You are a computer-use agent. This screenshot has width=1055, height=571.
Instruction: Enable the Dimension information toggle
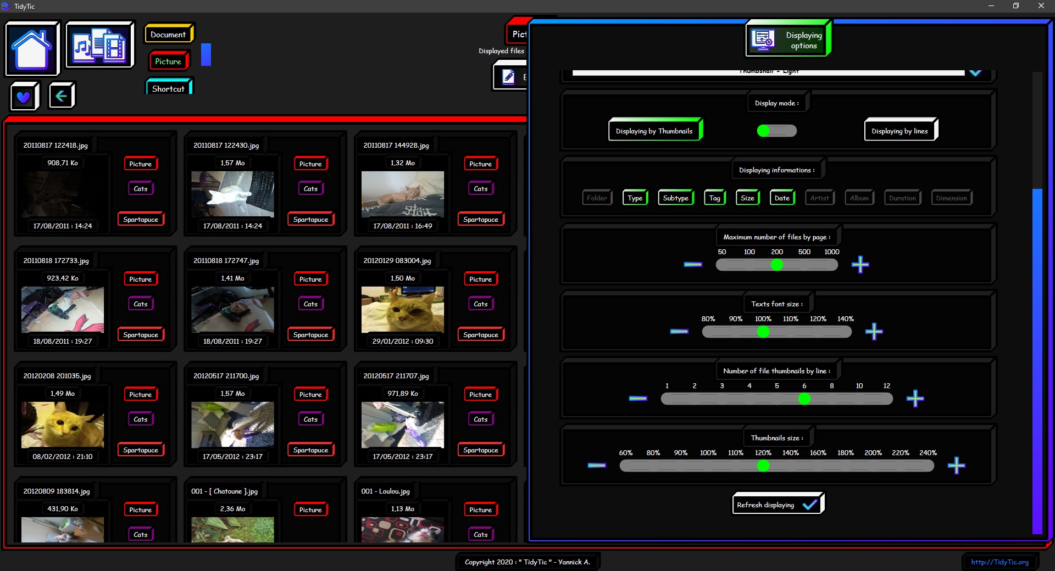pyautogui.click(x=952, y=198)
